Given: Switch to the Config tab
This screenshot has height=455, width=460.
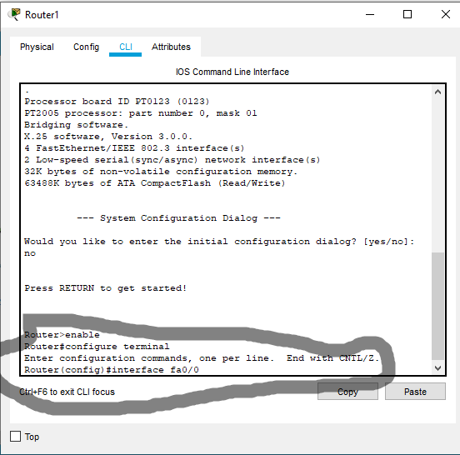Looking at the screenshot, I should 87,47.
